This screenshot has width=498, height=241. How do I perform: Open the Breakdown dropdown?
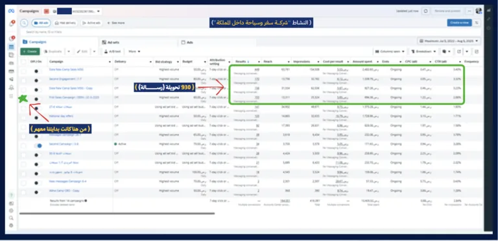tap(423, 51)
